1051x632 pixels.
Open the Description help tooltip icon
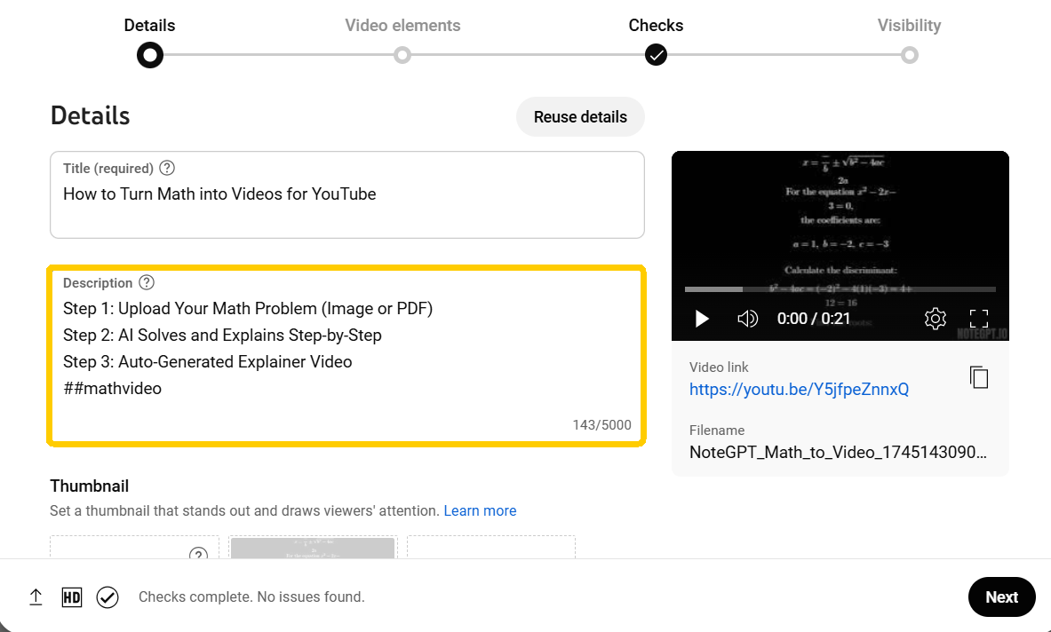point(146,282)
